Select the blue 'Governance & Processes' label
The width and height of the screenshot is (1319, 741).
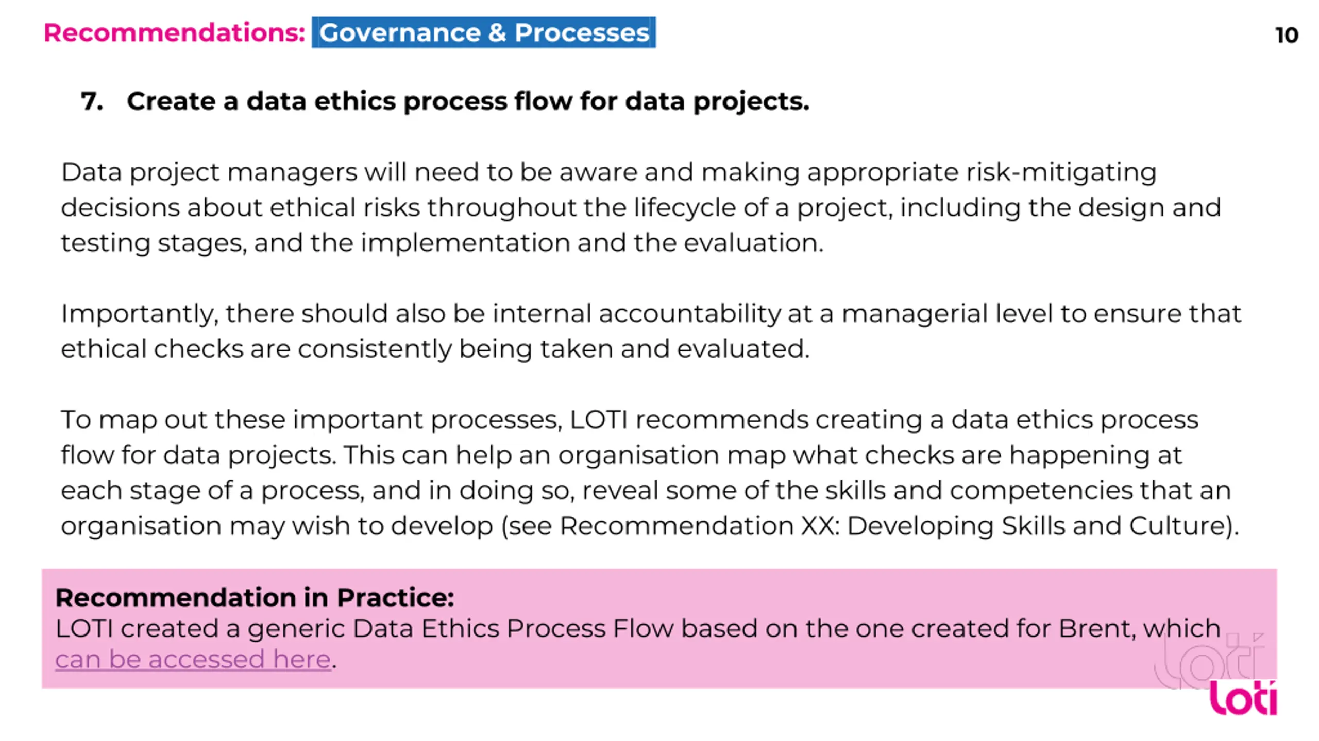click(x=483, y=32)
